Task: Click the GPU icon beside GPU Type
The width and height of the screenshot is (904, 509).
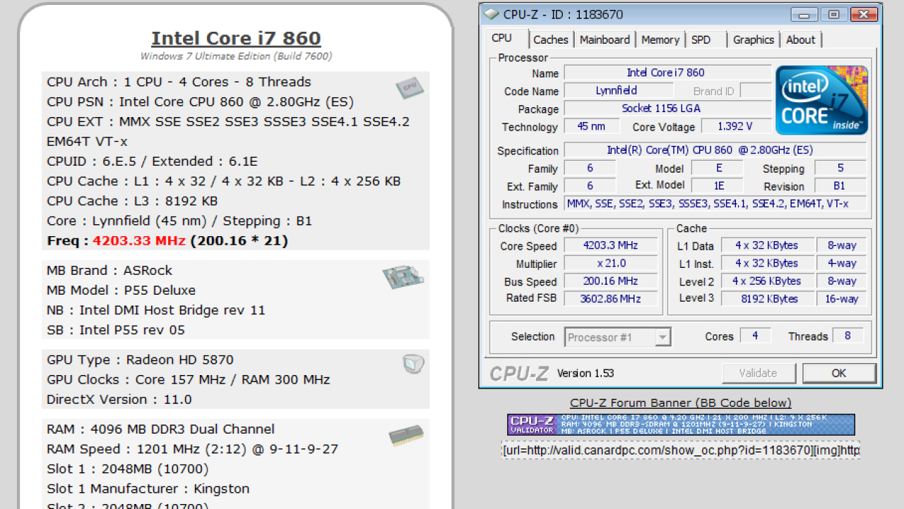Action: 413,364
